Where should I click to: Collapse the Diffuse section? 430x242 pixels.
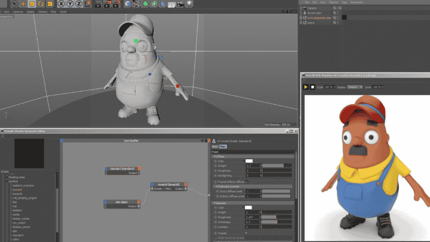215,157
